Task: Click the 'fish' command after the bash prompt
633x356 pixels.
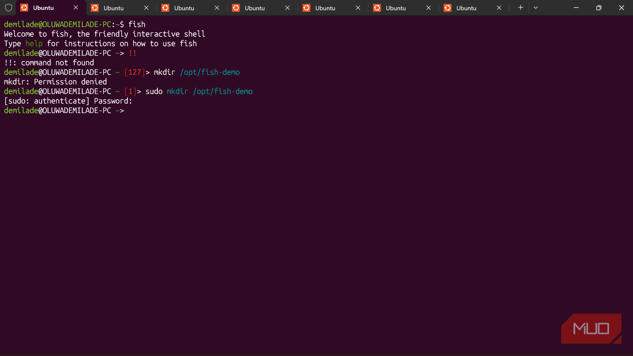Action: pyautogui.click(x=137, y=24)
